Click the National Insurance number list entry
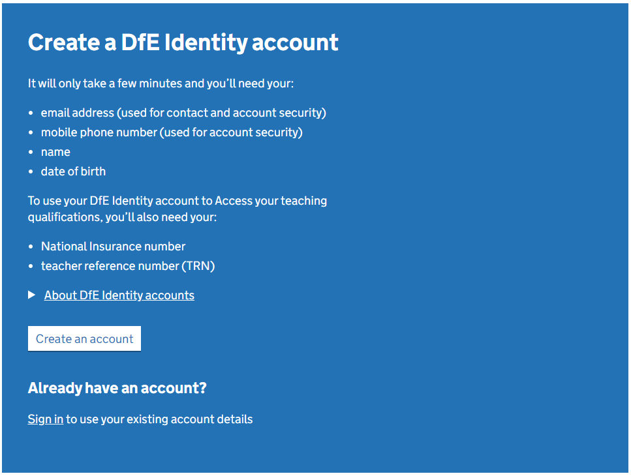Viewport: 631px width, 476px height. [113, 246]
